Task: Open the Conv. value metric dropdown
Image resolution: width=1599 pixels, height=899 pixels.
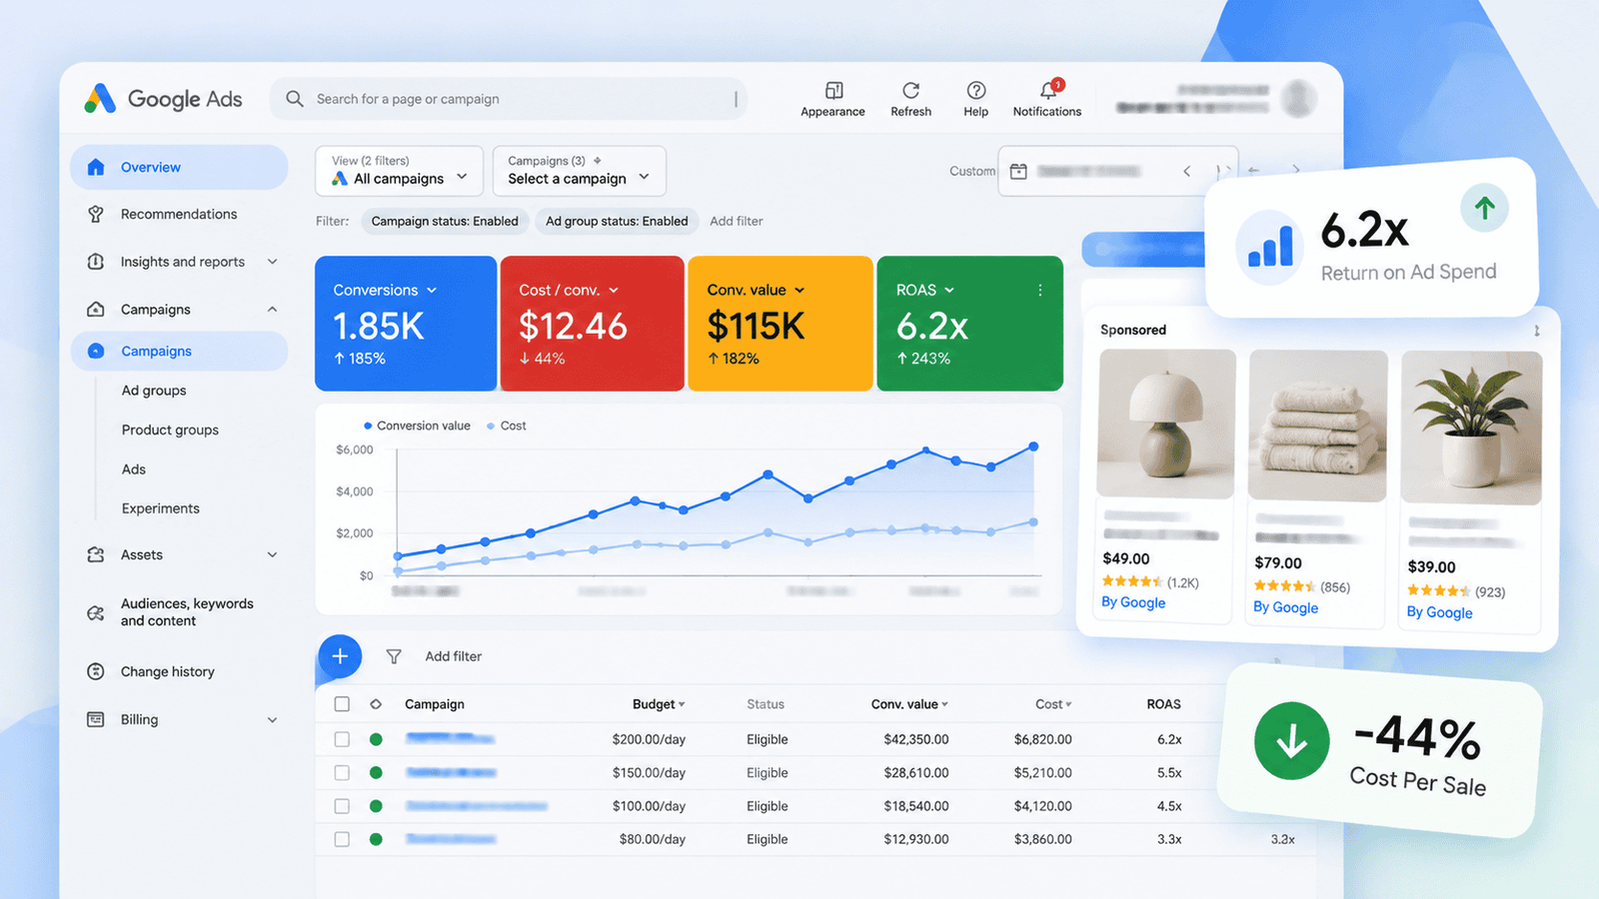Action: [x=799, y=290]
